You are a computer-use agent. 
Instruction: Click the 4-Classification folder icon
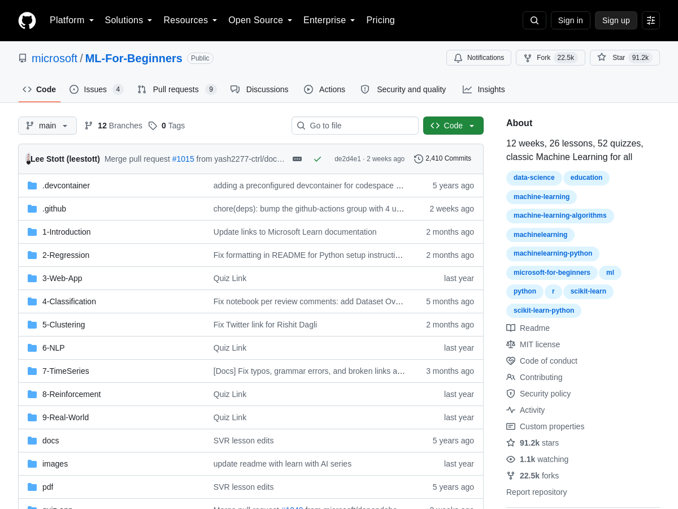click(x=32, y=301)
